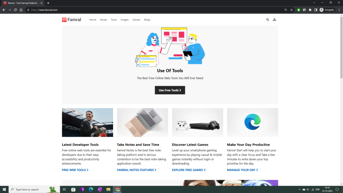
Task: Click the browser forward arrow
Action: click(10, 10)
